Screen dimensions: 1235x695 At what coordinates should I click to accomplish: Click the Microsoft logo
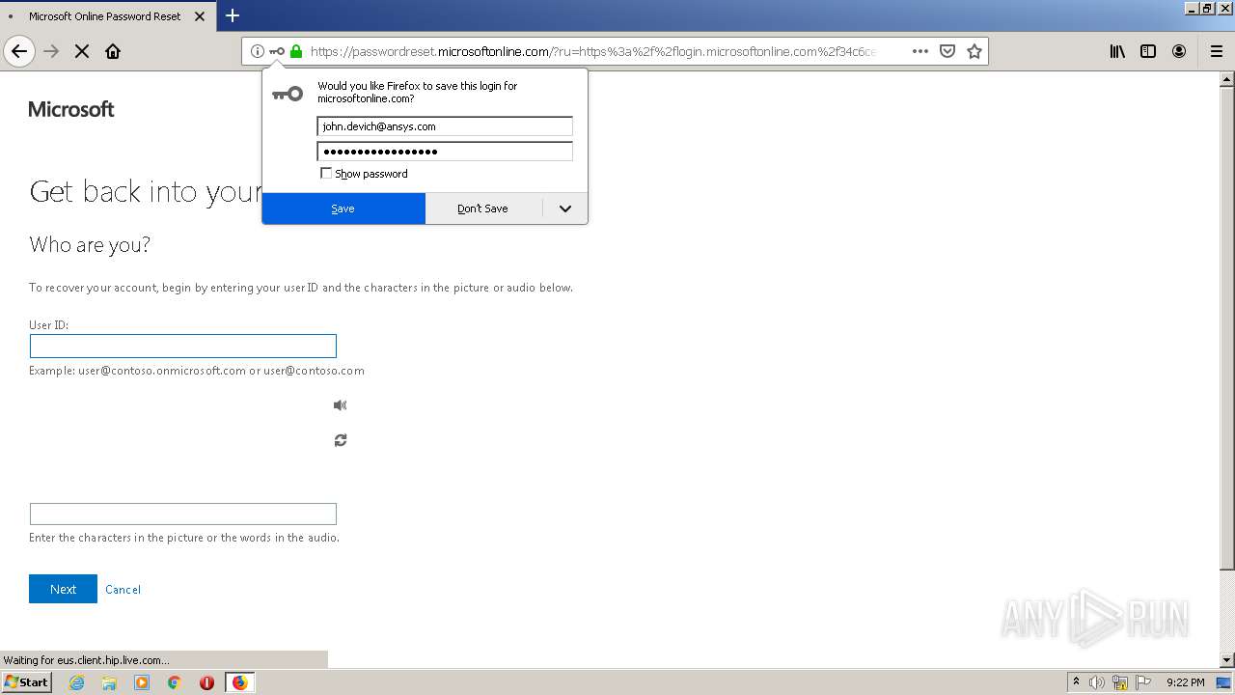click(71, 109)
